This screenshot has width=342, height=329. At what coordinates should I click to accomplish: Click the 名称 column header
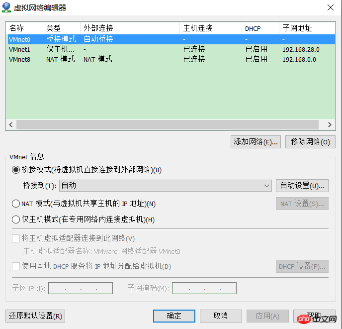[24, 28]
